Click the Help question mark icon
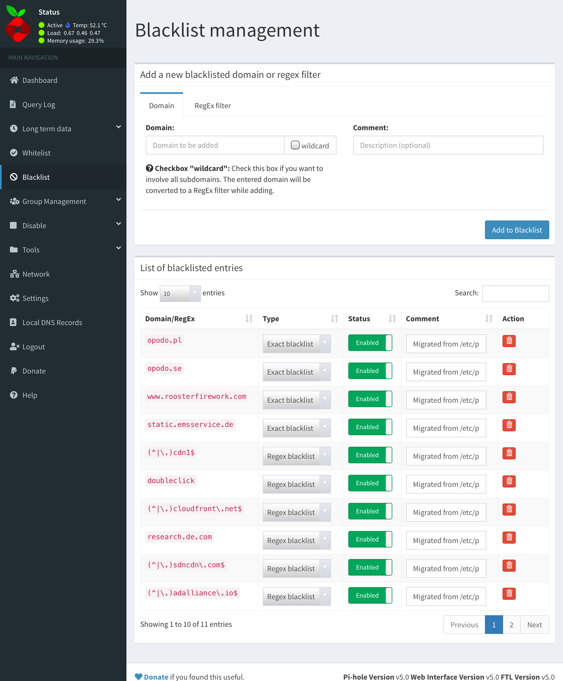Screen dimensions: 563x681 pos(13,395)
